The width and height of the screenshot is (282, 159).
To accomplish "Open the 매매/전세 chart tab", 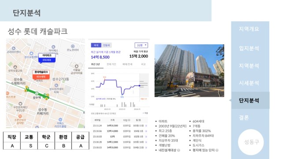I will click(x=127, y=64).
